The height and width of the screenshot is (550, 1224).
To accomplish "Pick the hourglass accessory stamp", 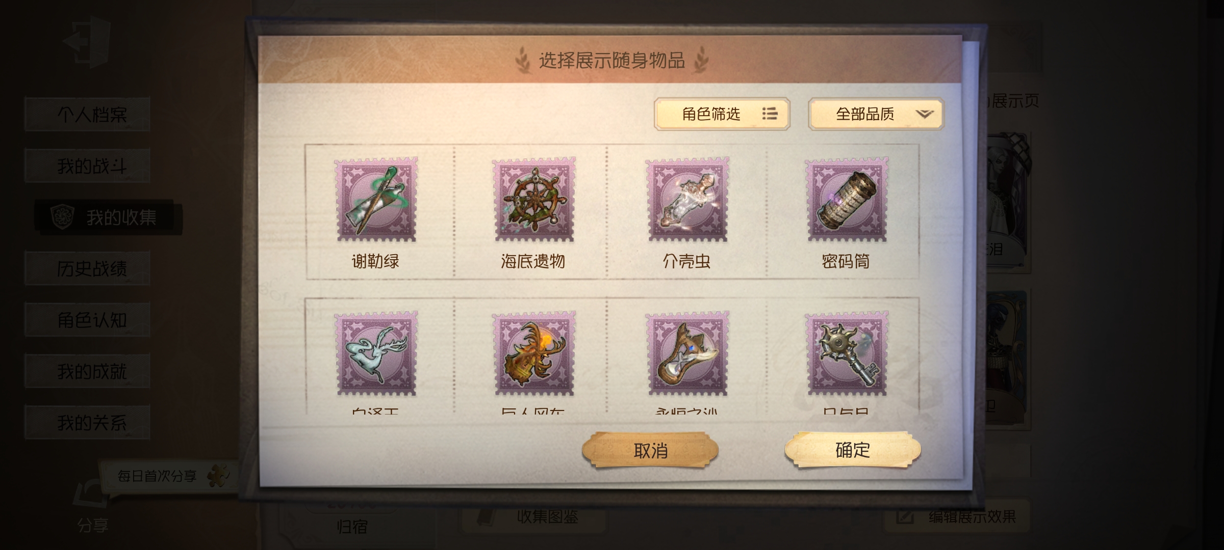I will click(687, 353).
